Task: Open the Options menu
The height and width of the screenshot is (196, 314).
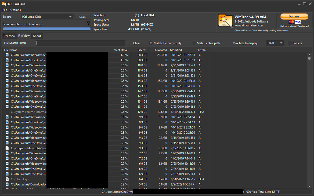Action: coord(15,10)
